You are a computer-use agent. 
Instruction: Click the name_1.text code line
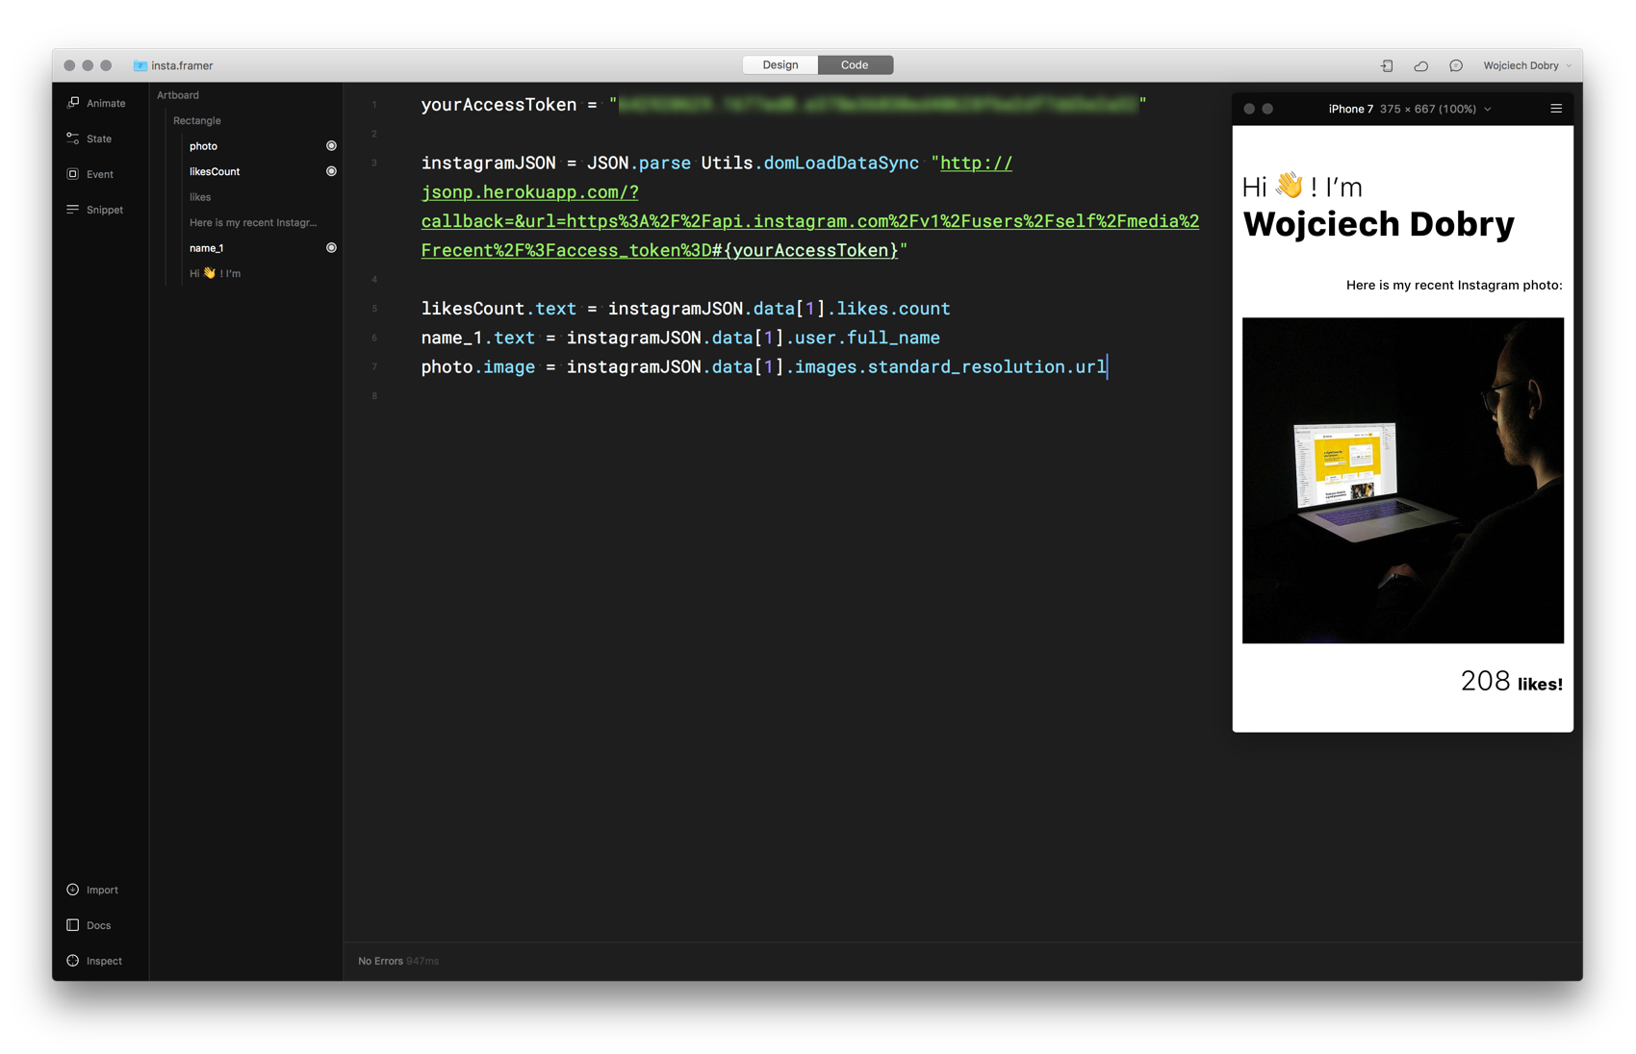[680, 338]
